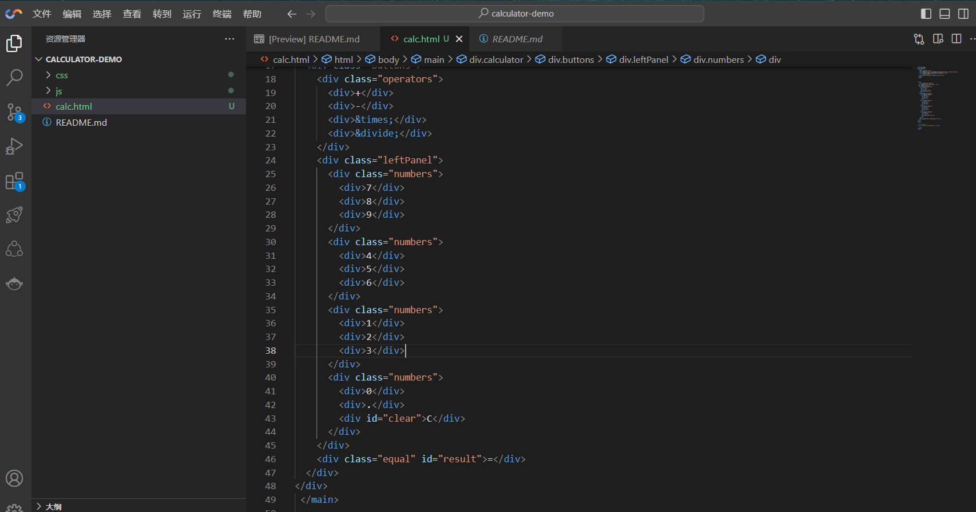This screenshot has height=512, width=976.
Task: Click the last div breadcrumb item
Action: click(768, 59)
